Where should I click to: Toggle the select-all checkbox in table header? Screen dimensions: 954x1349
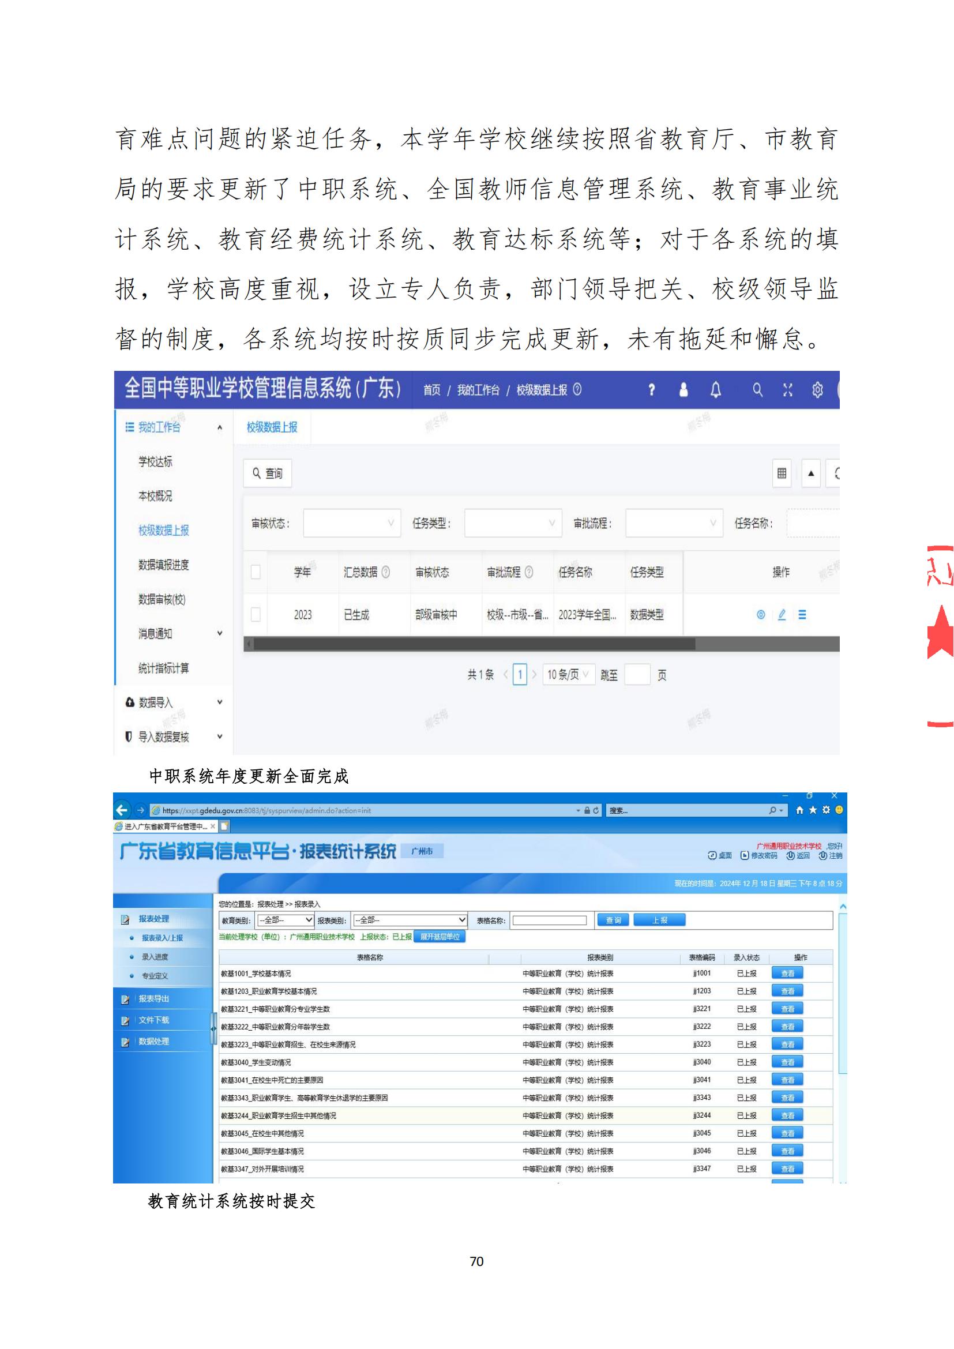pyautogui.click(x=256, y=572)
